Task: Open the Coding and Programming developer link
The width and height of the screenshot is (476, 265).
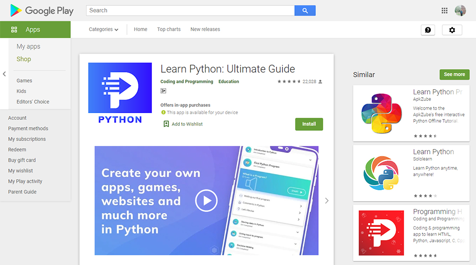Action: pos(187,81)
